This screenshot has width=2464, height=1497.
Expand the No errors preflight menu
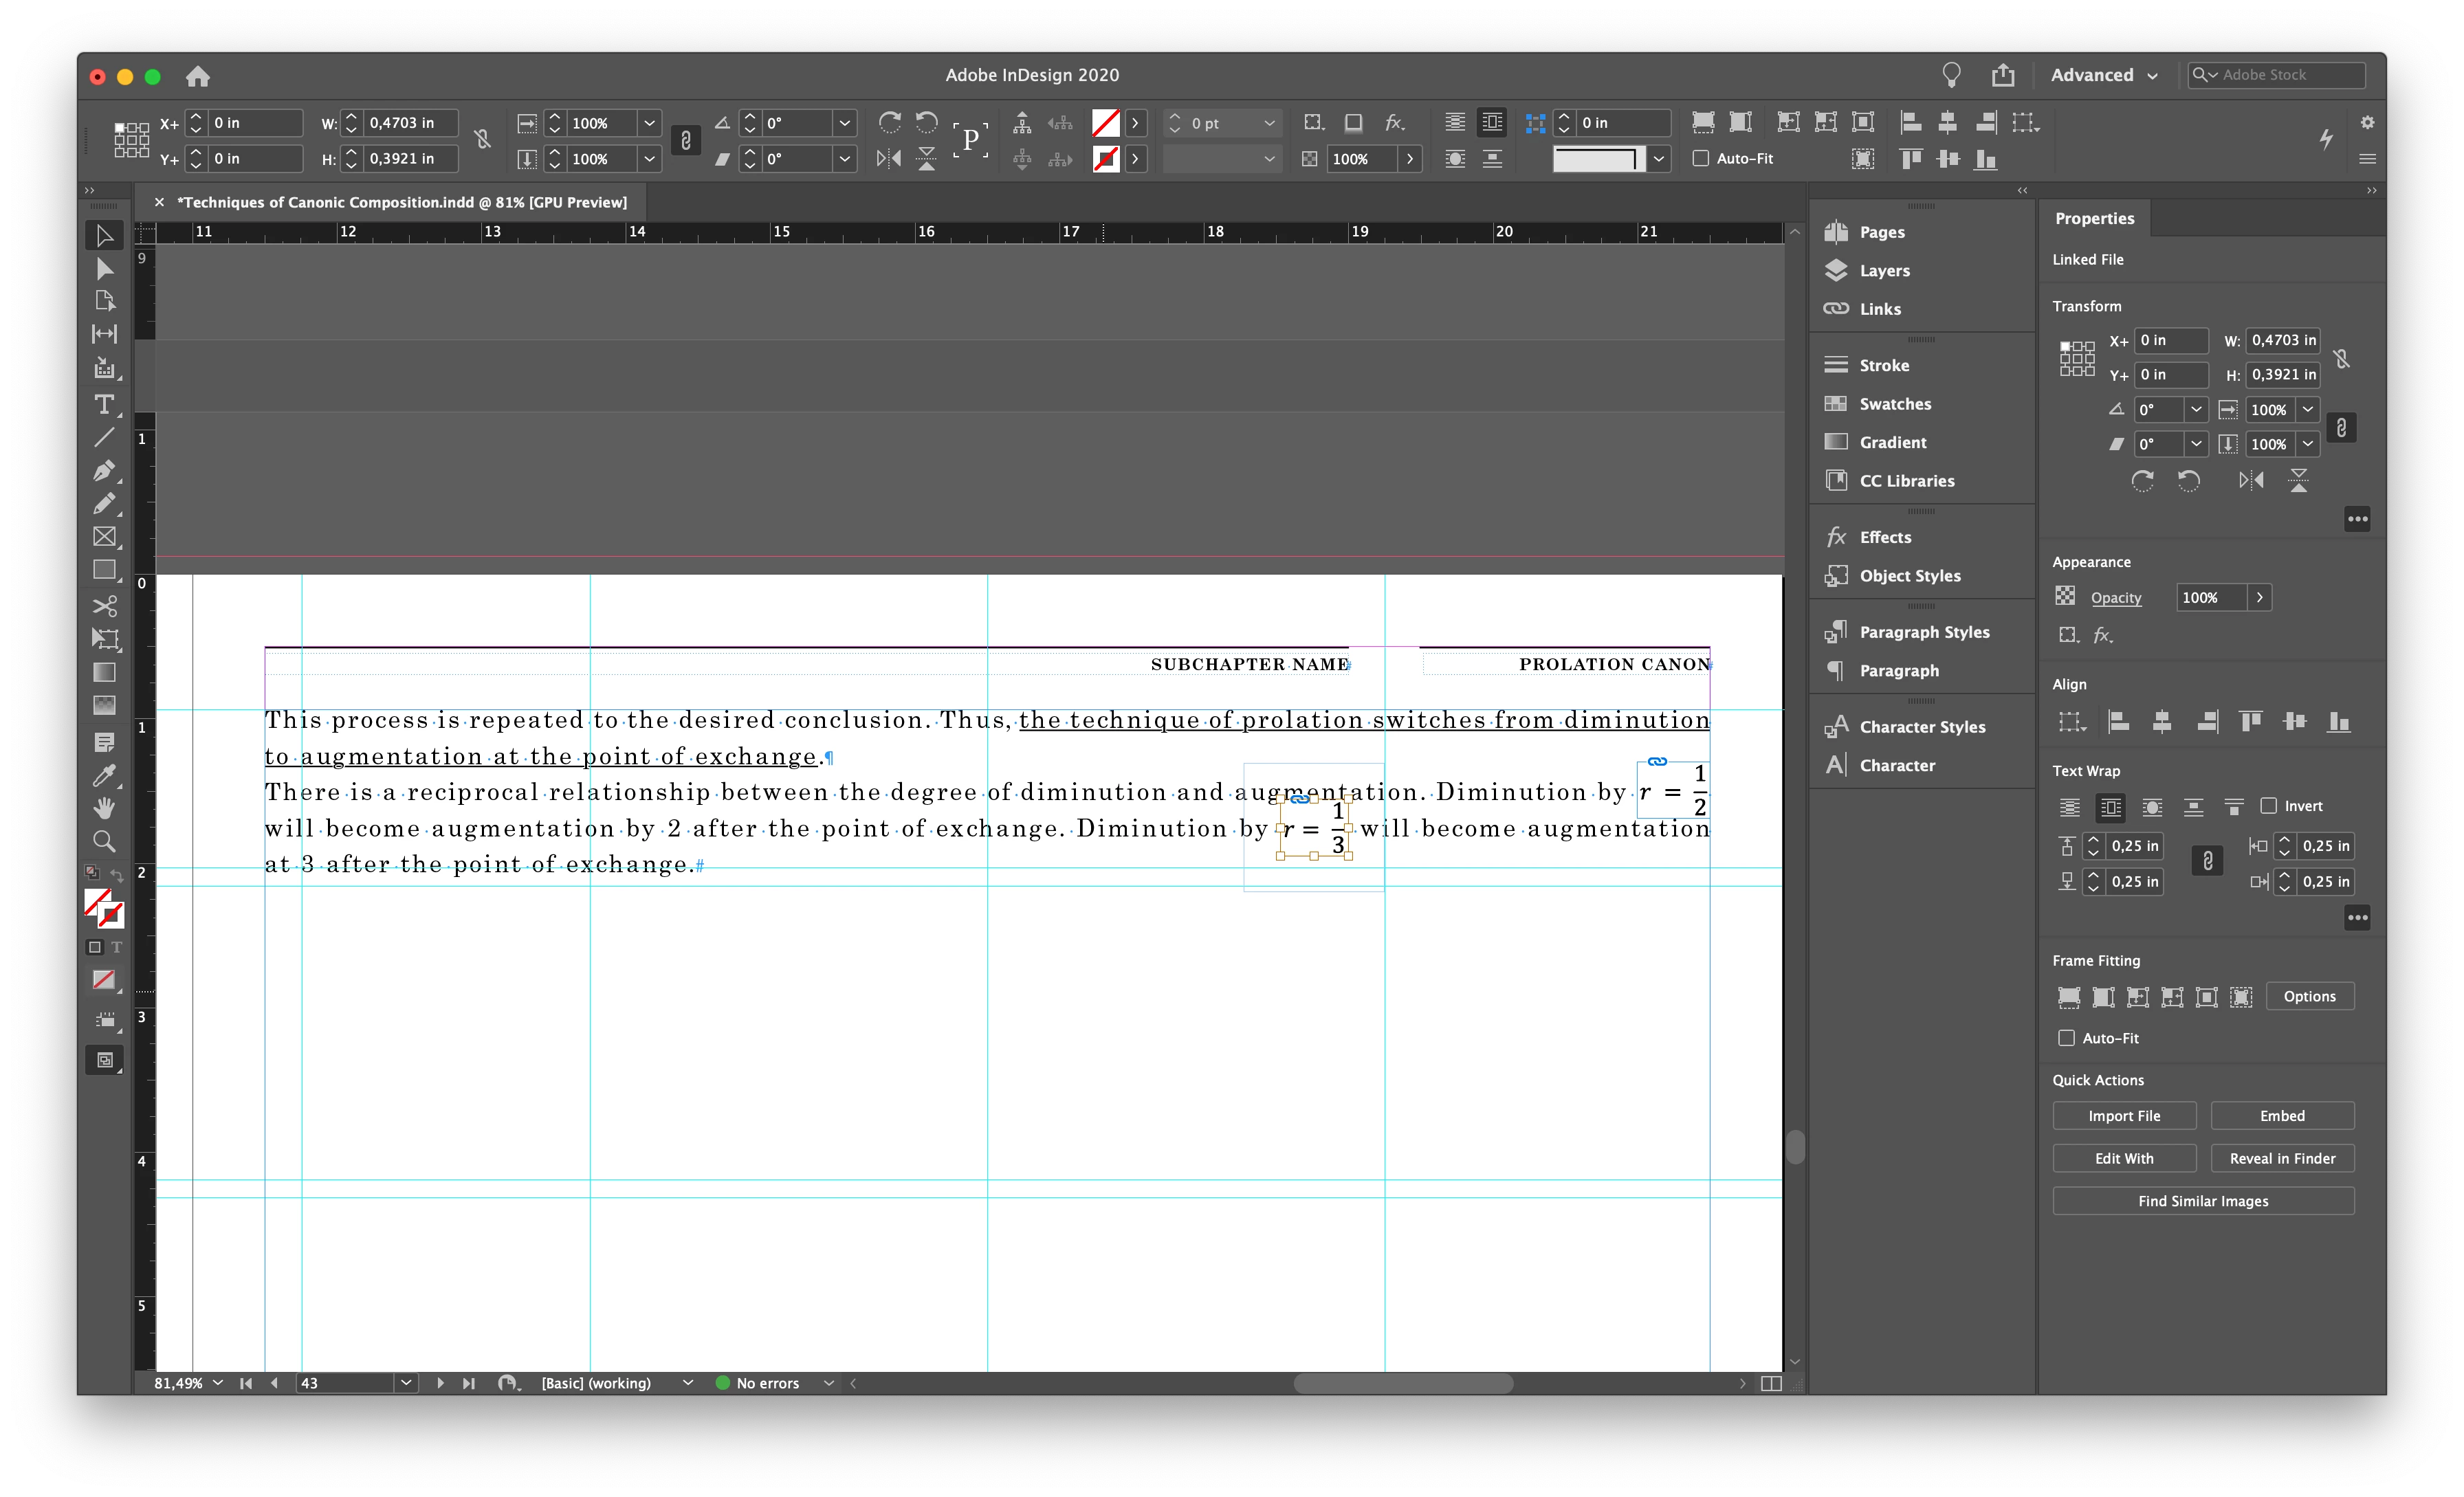coord(828,1383)
